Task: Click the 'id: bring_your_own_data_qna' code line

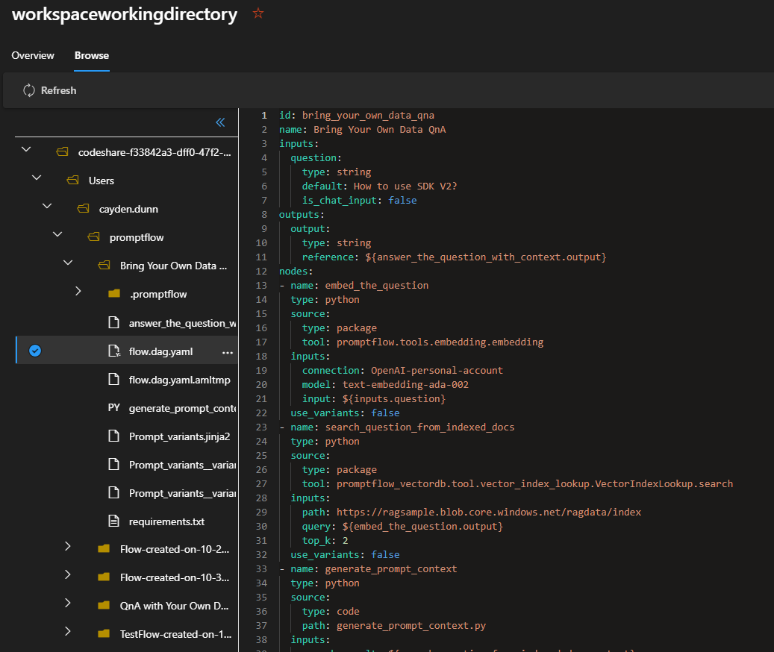Action: pyautogui.click(x=356, y=115)
